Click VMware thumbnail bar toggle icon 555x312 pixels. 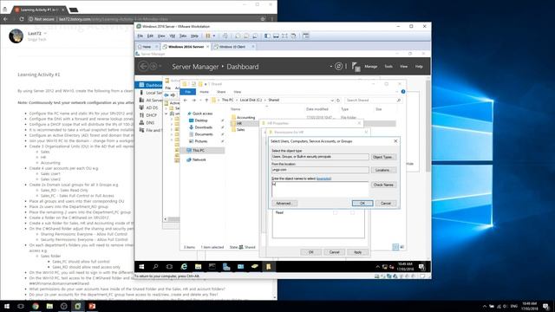[x=276, y=36]
